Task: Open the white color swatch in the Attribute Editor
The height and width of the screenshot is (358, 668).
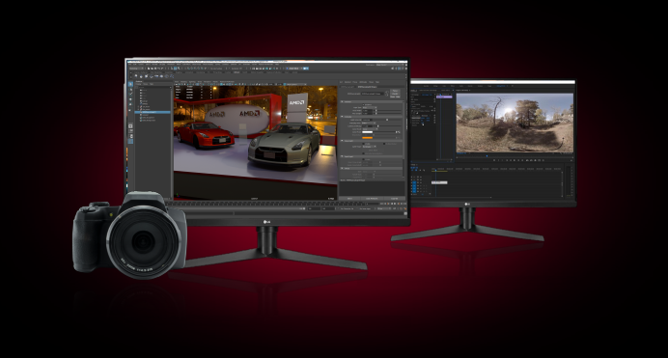Action: point(368,132)
